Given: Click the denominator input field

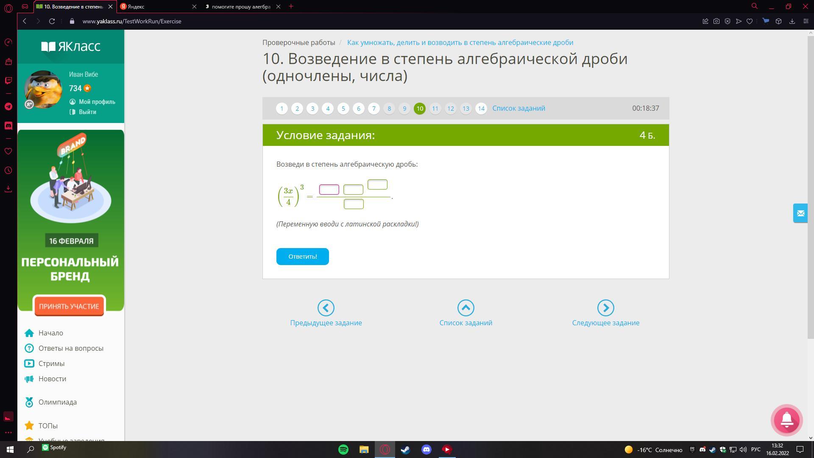Looking at the screenshot, I should (354, 204).
